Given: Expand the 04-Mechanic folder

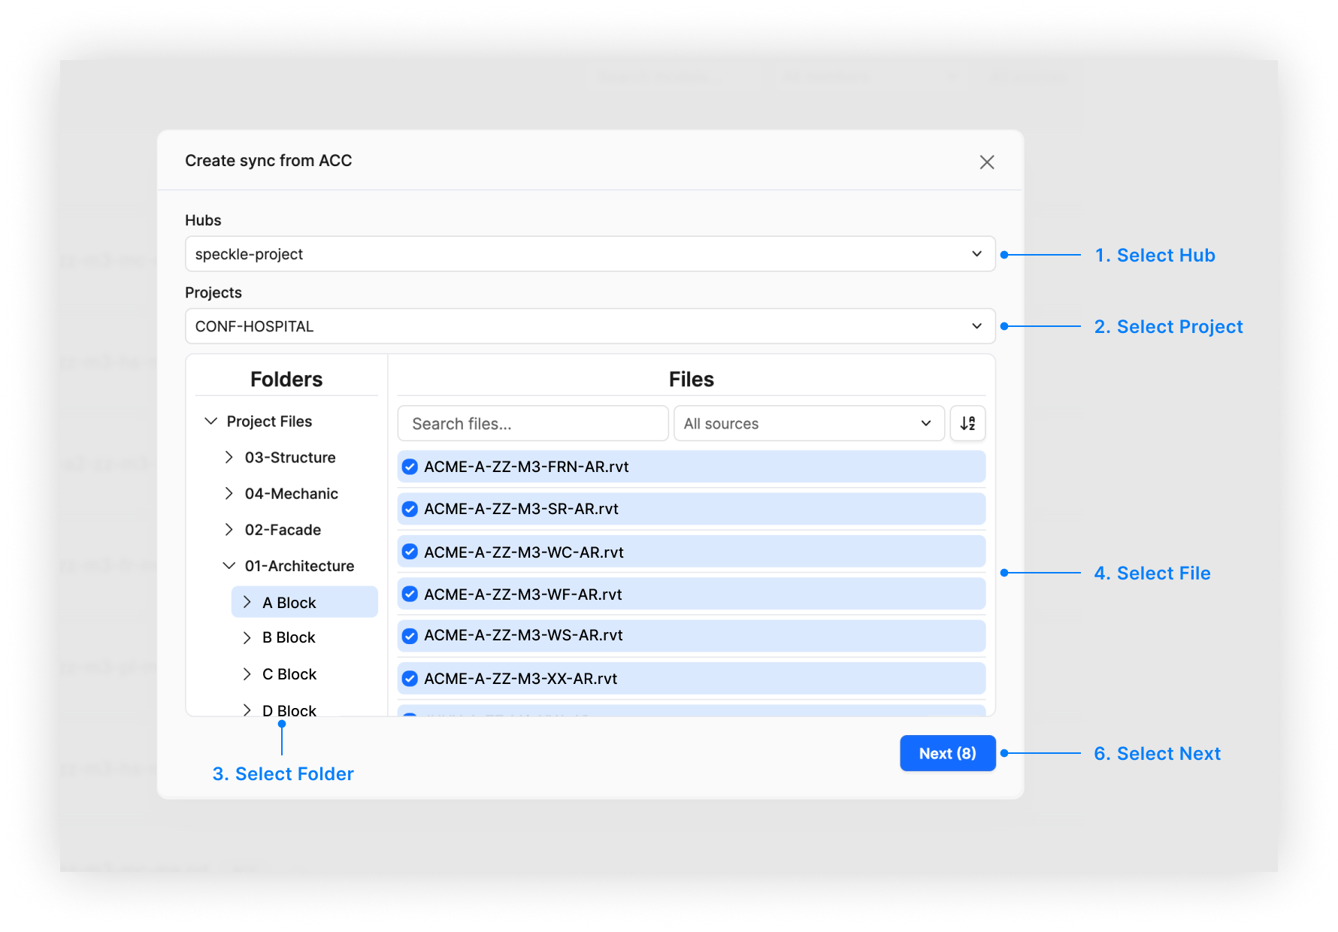Looking at the screenshot, I should point(229,493).
